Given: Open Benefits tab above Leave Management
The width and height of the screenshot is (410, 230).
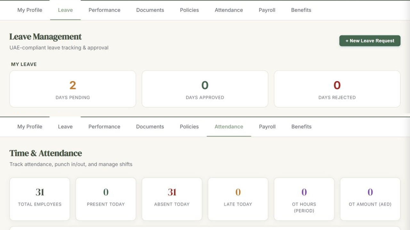Looking at the screenshot, I should pyautogui.click(x=301, y=10).
